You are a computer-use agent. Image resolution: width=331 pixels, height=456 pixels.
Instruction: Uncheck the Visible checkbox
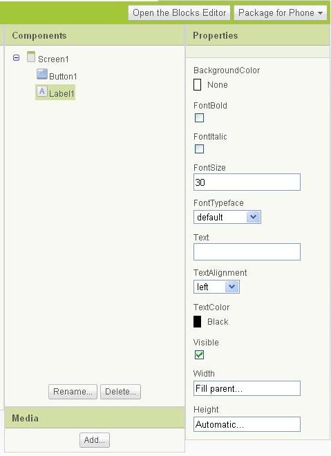click(x=199, y=354)
